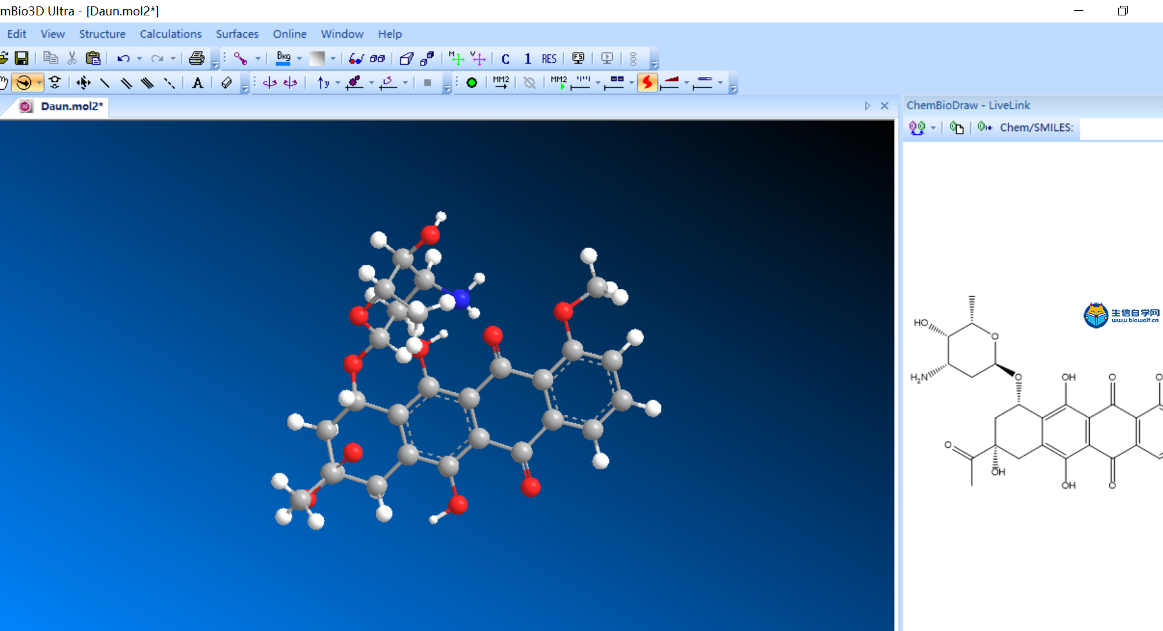Toggle serial numbers with 1 button
This screenshot has height=631, width=1163.
pyautogui.click(x=527, y=58)
